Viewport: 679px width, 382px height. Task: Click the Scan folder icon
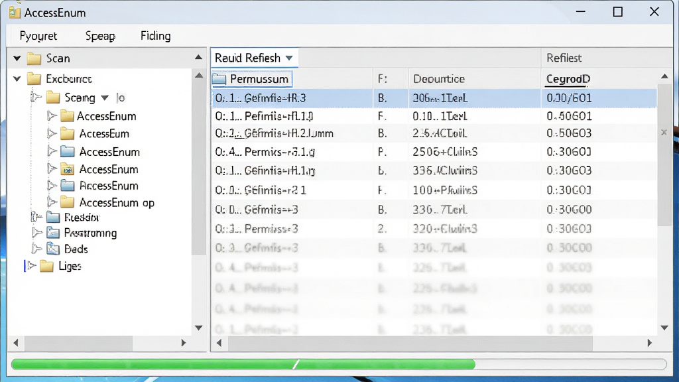[x=34, y=58]
